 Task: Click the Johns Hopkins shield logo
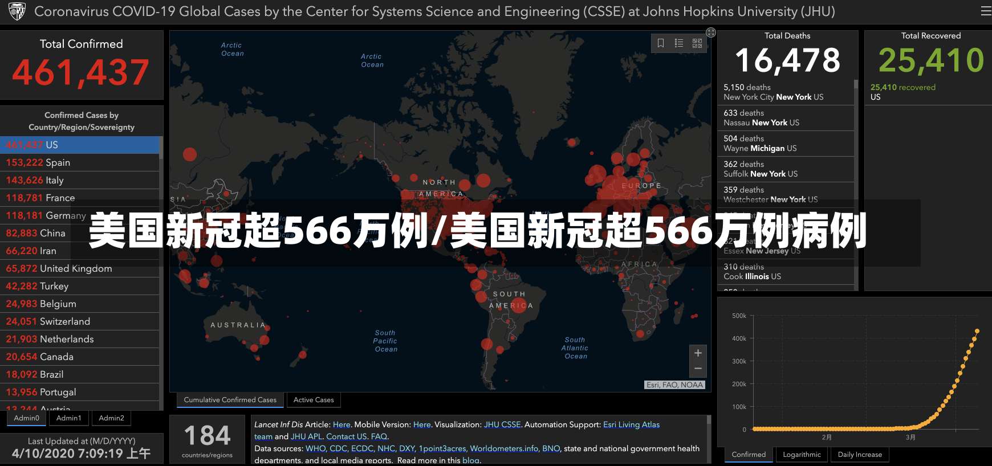click(17, 11)
